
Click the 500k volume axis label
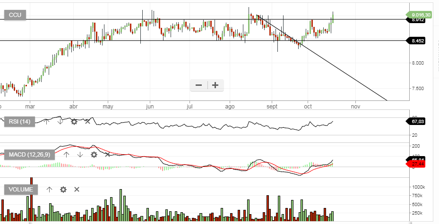417,205
